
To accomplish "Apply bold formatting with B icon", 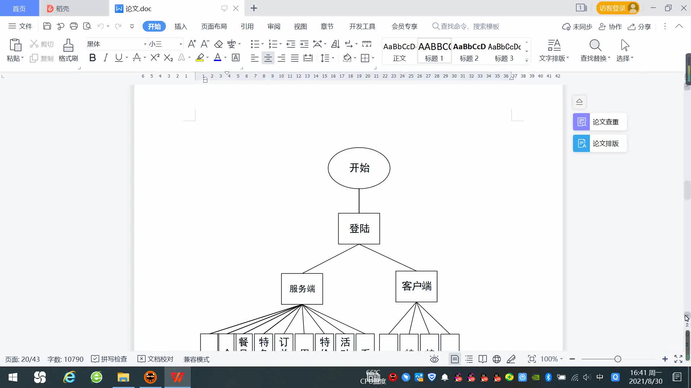I will pos(92,58).
